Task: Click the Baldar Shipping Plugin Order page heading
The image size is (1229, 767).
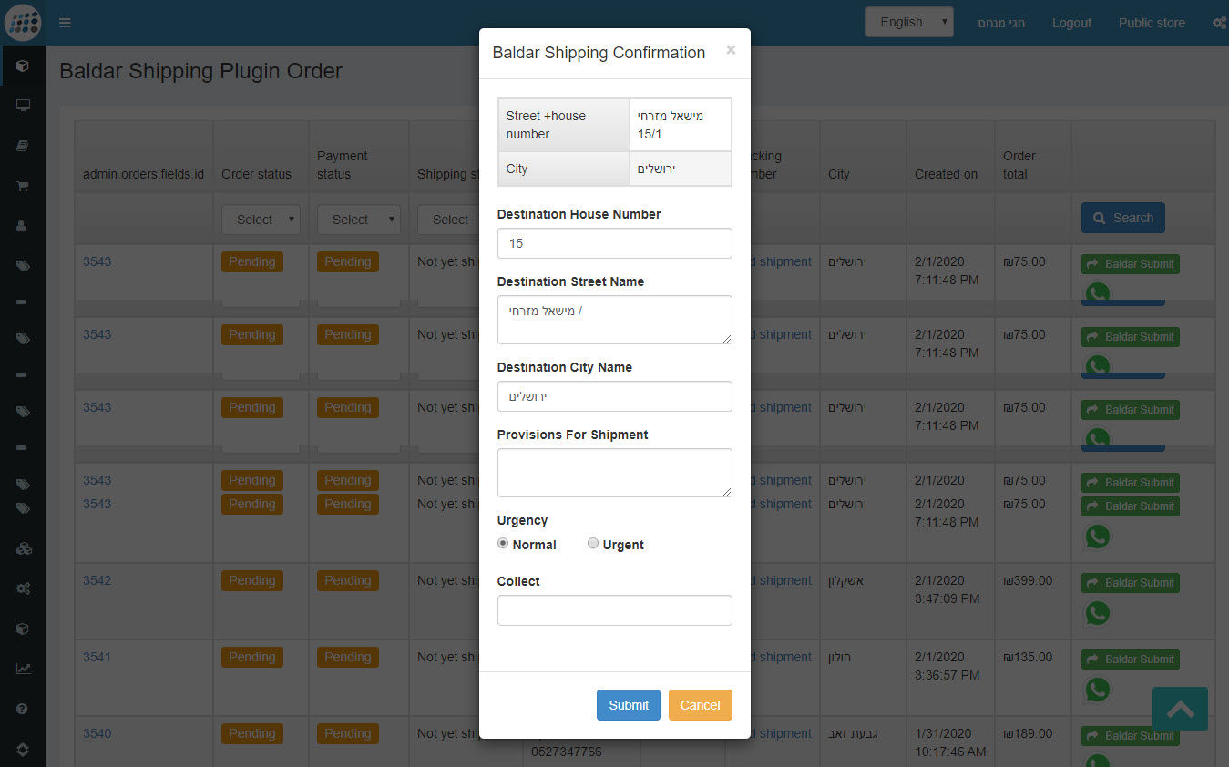Action: click(200, 71)
